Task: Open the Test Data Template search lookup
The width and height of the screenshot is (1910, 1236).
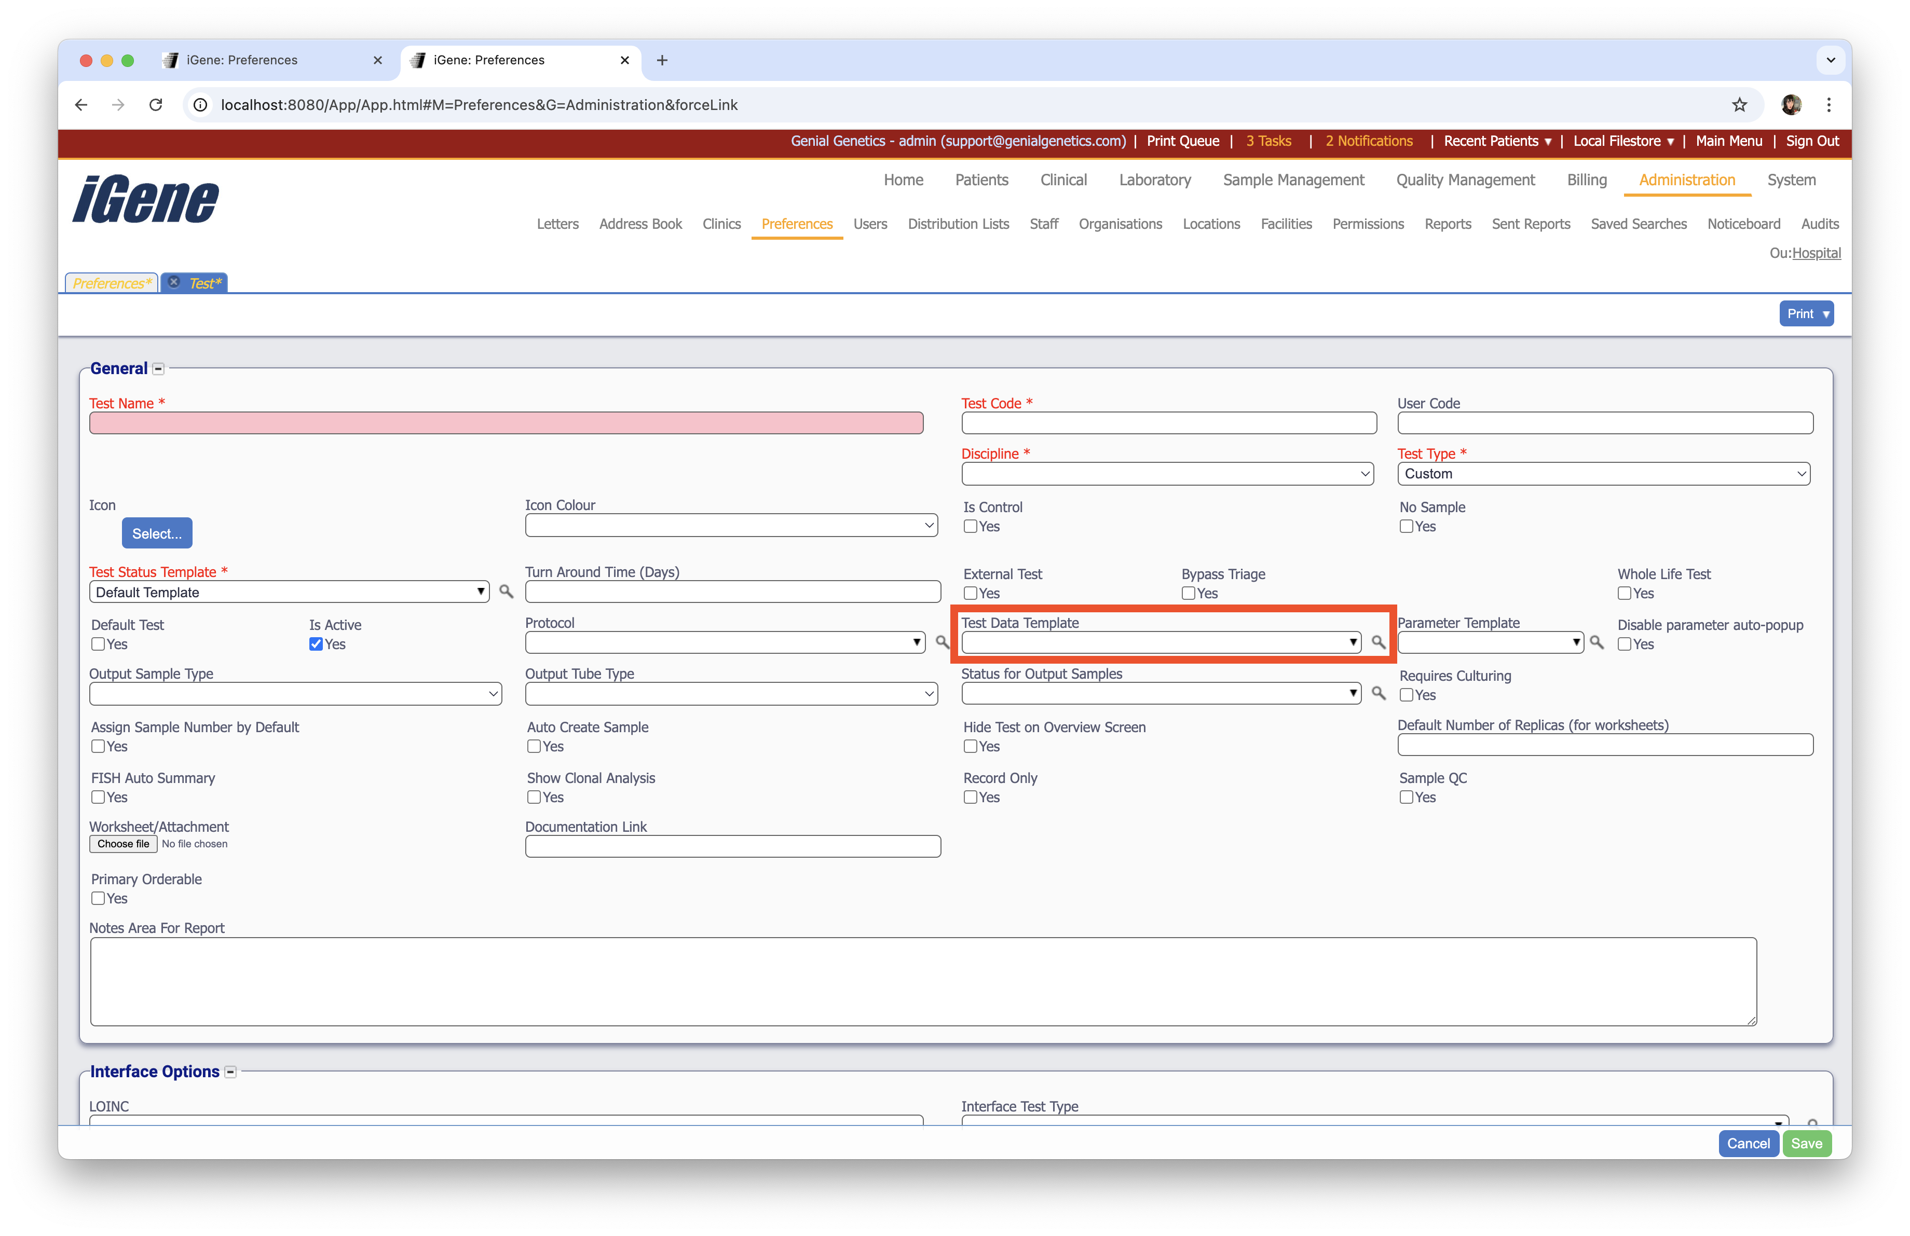Action: [1378, 642]
